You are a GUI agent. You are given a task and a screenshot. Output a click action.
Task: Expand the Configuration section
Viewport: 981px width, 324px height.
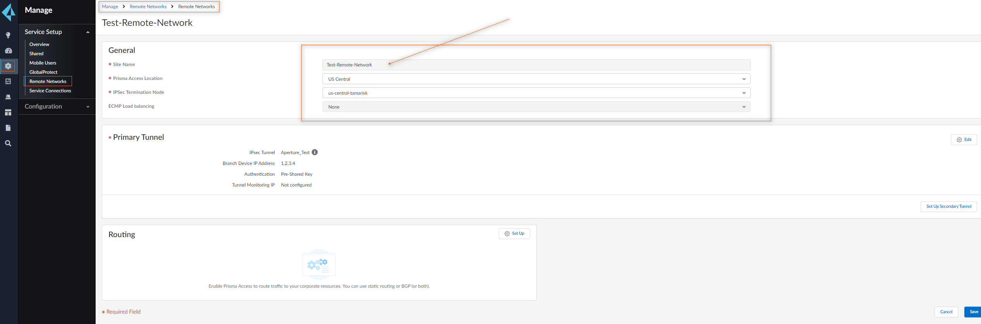click(88, 107)
